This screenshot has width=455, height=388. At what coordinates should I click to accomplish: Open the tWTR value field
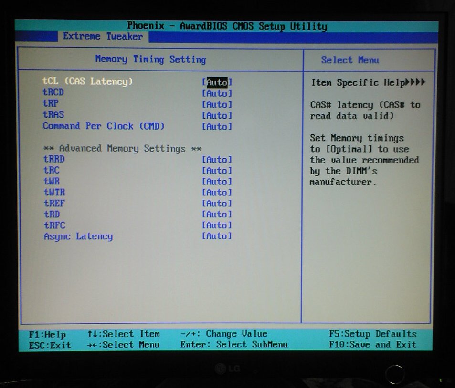point(217,193)
